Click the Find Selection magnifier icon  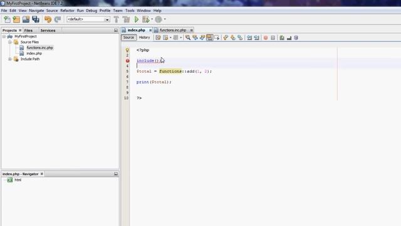click(x=188, y=38)
